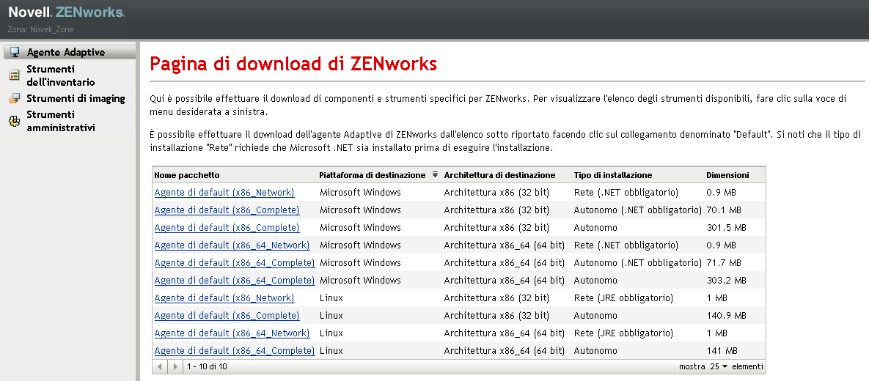Click the '1 - 10 di 10' pager text
This screenshot has height=381, width=869.
[207, 366]
